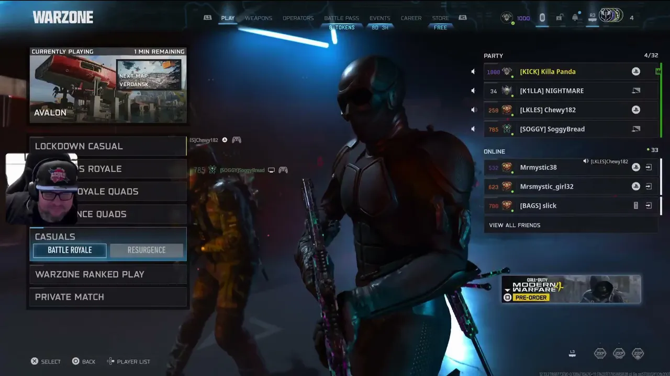Choose Warzone Ranked Play
Screen dimensions: 670x376
pyautogui.click(x=108, y=274)
